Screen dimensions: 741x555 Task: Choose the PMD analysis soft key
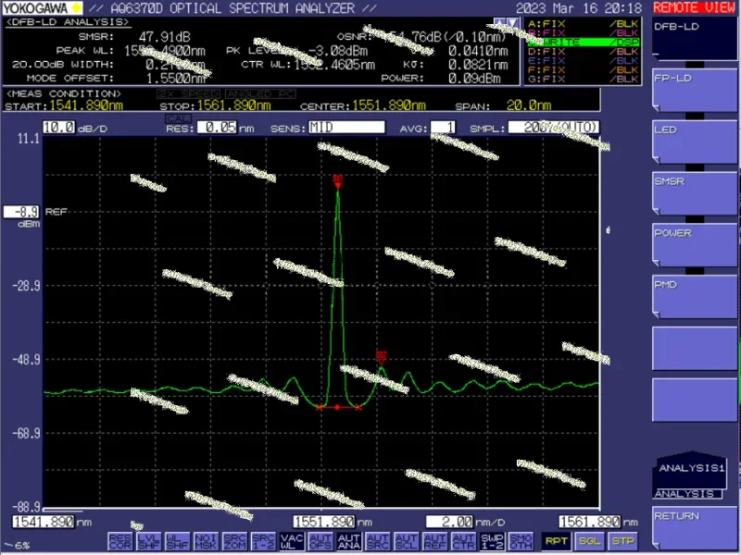pyautogui.click(x=695, y=297)
